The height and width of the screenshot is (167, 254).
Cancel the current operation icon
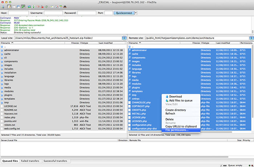(38, 7)
